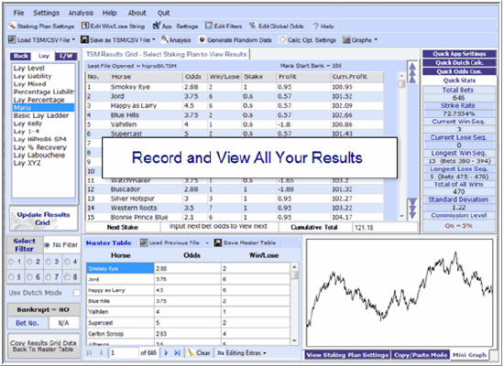Enable the Use Dutch Mode checkbox

[76, 293]
